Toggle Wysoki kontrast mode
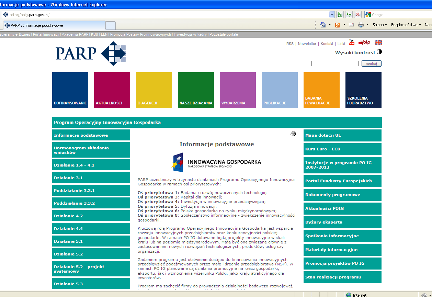 pos(359,53)
